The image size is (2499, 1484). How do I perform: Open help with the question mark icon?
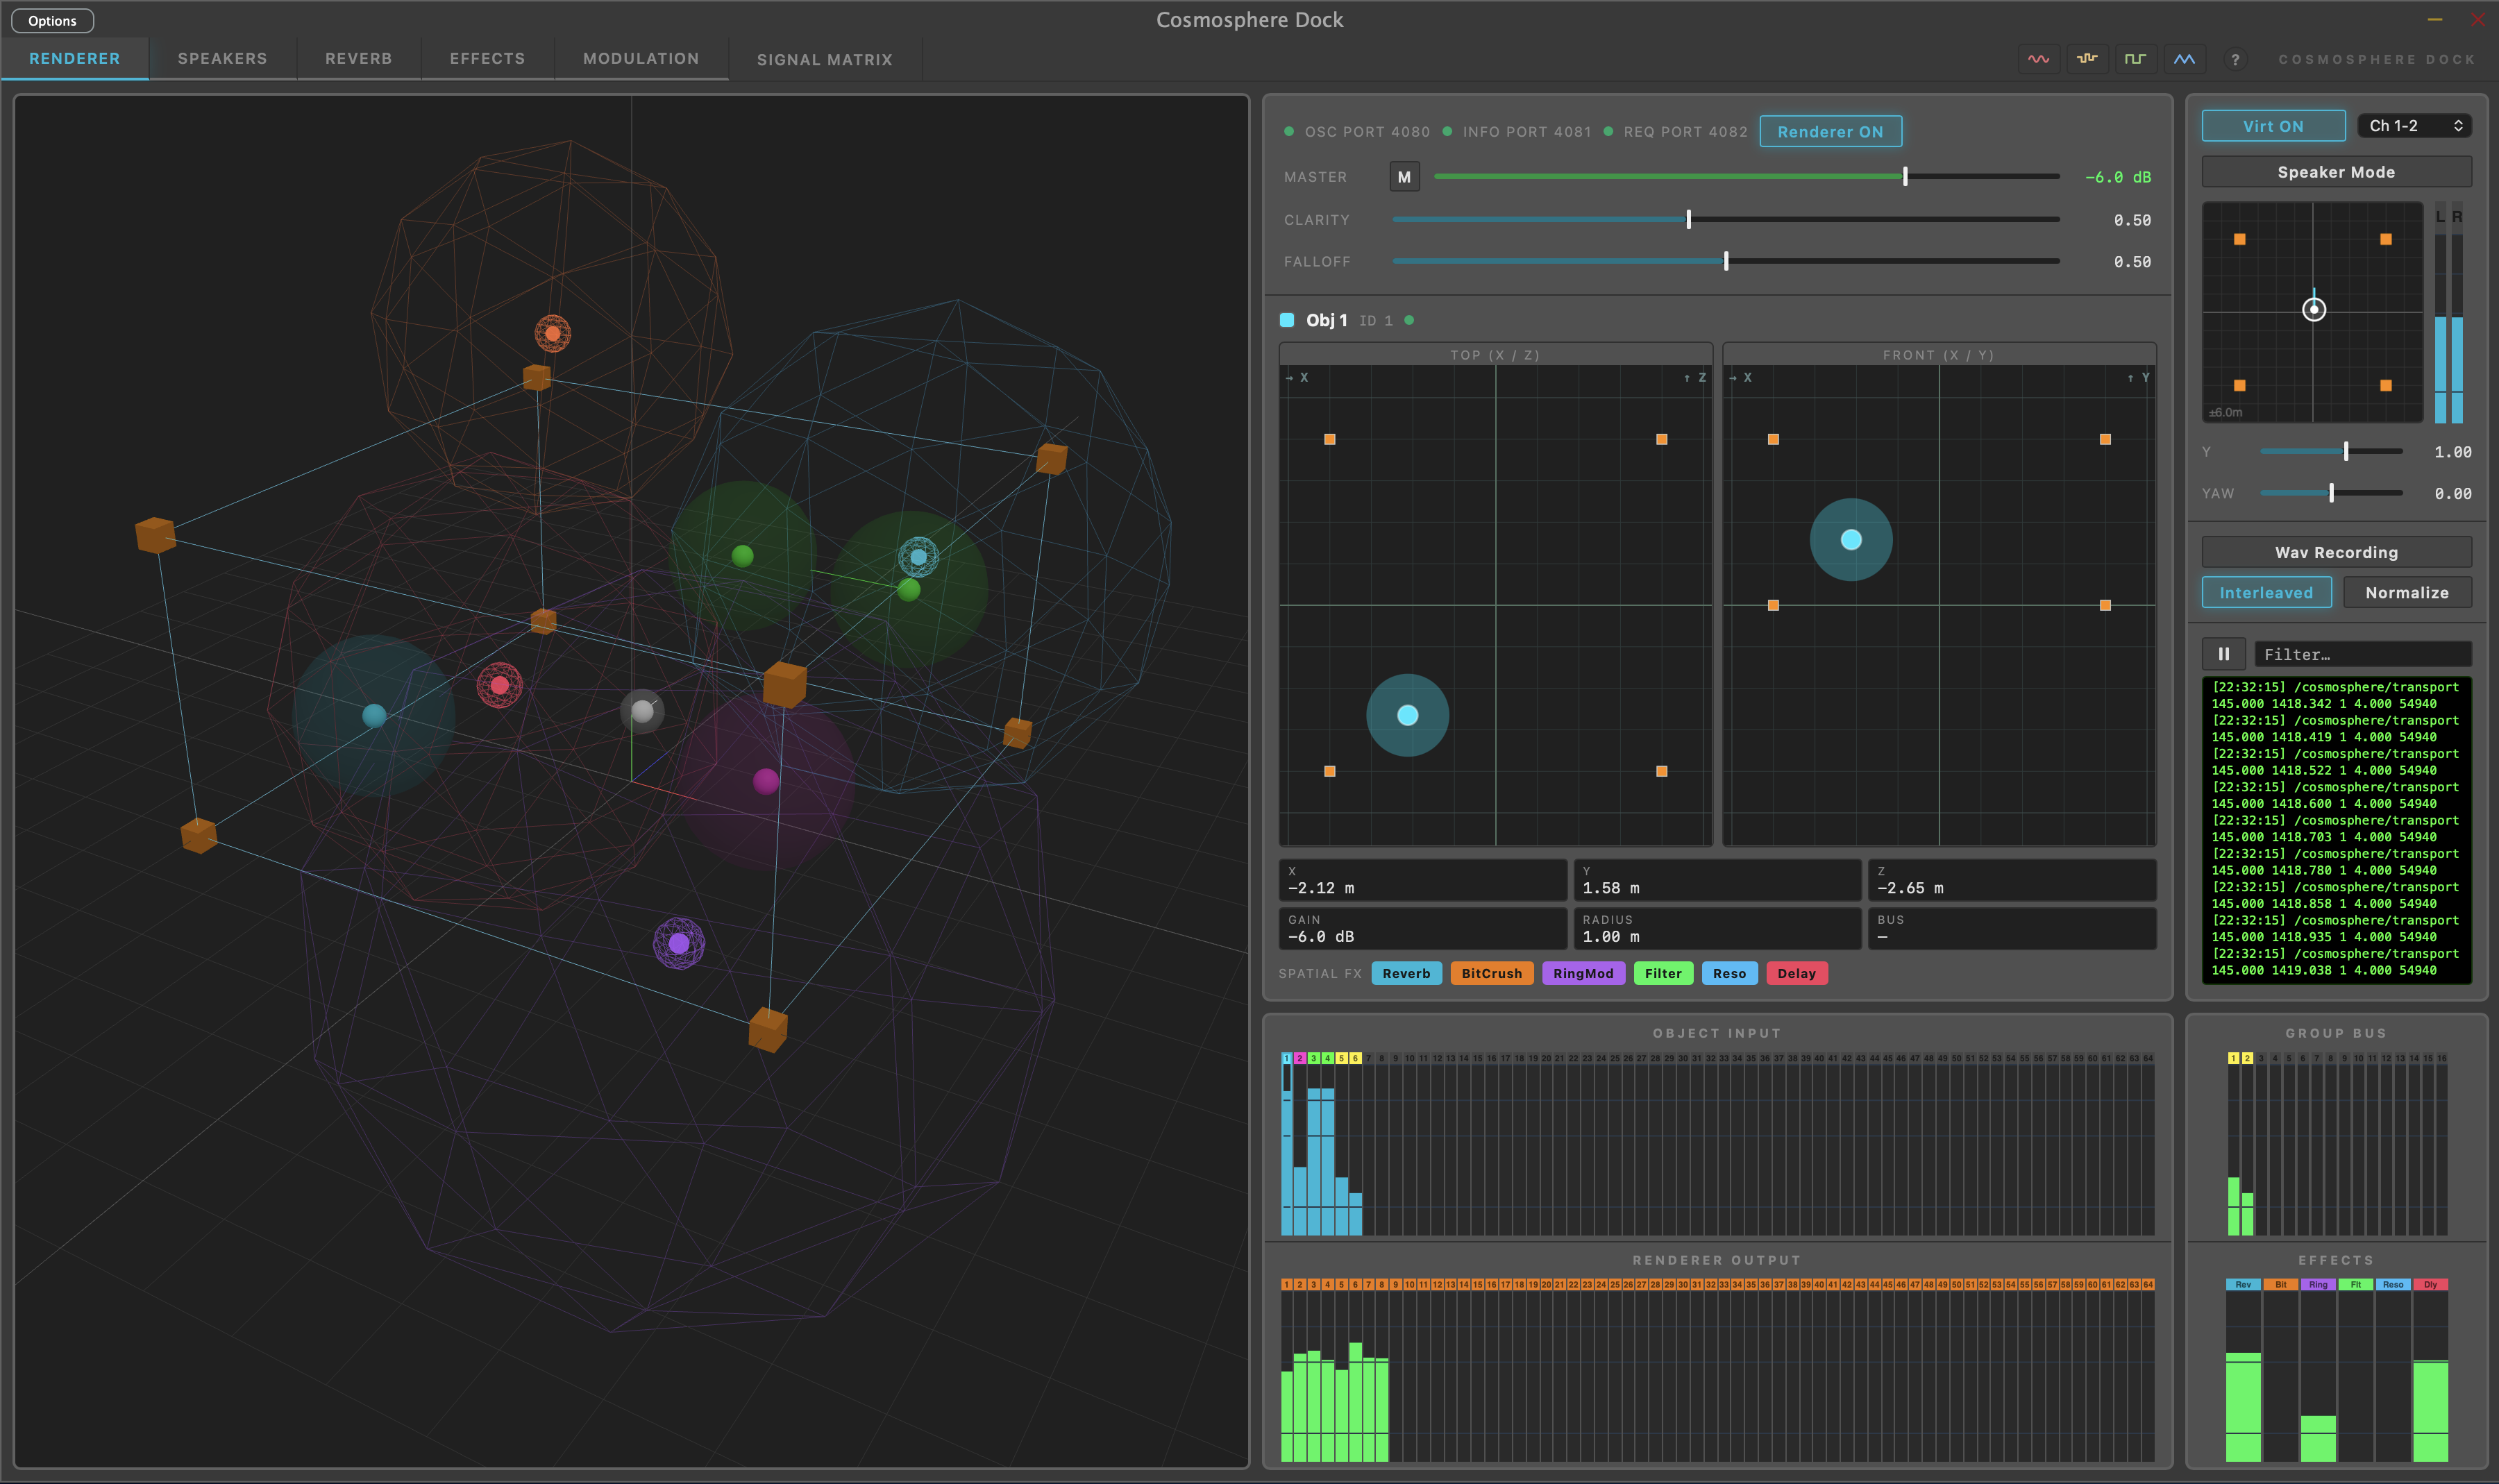[2235, 60]
